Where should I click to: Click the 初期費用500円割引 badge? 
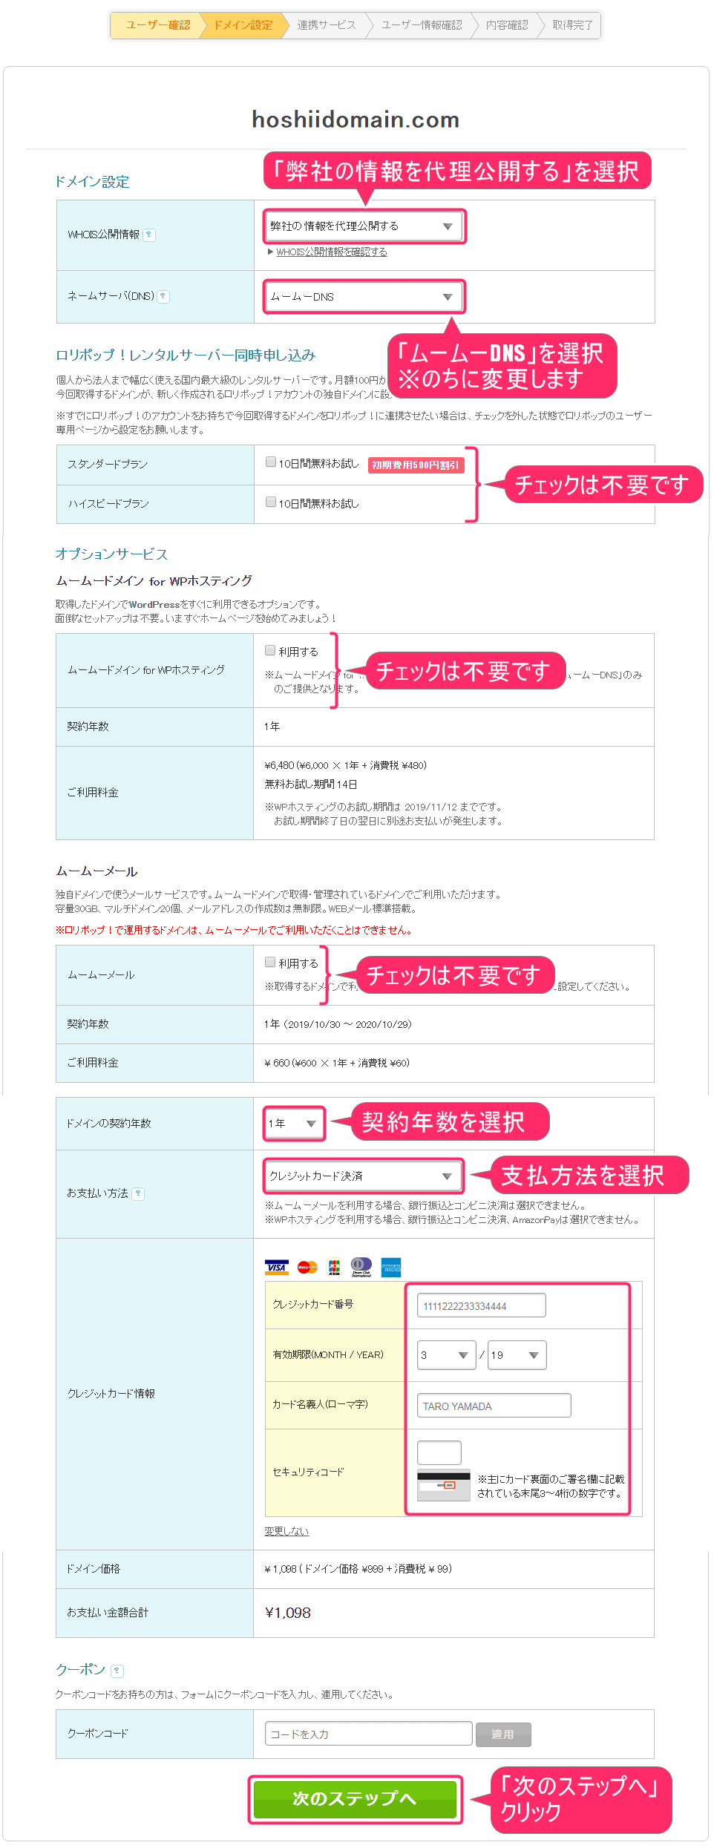click(x=416, y=465)
